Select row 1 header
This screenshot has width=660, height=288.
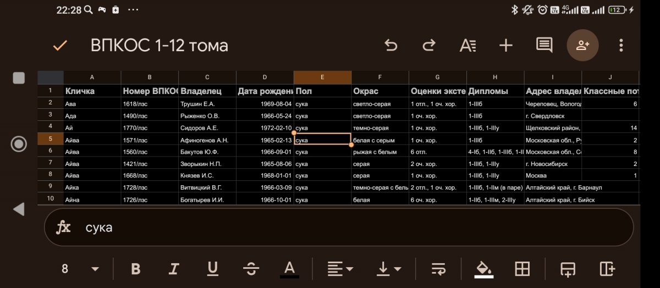click(x=50, y=91)
